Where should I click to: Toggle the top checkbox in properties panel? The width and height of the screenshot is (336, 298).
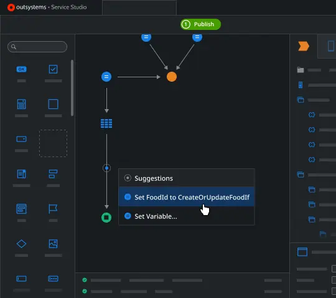[334, 269]
